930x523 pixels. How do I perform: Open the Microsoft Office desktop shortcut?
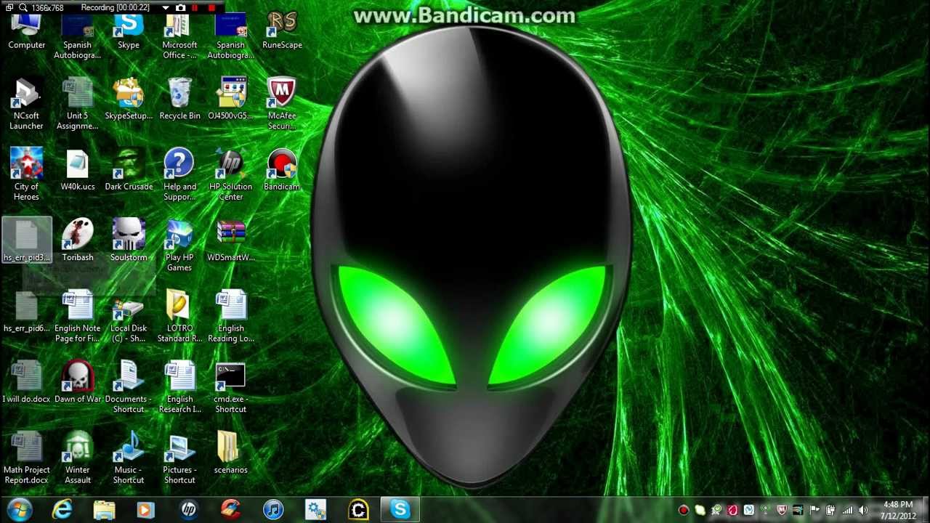[x=179, y=37]
